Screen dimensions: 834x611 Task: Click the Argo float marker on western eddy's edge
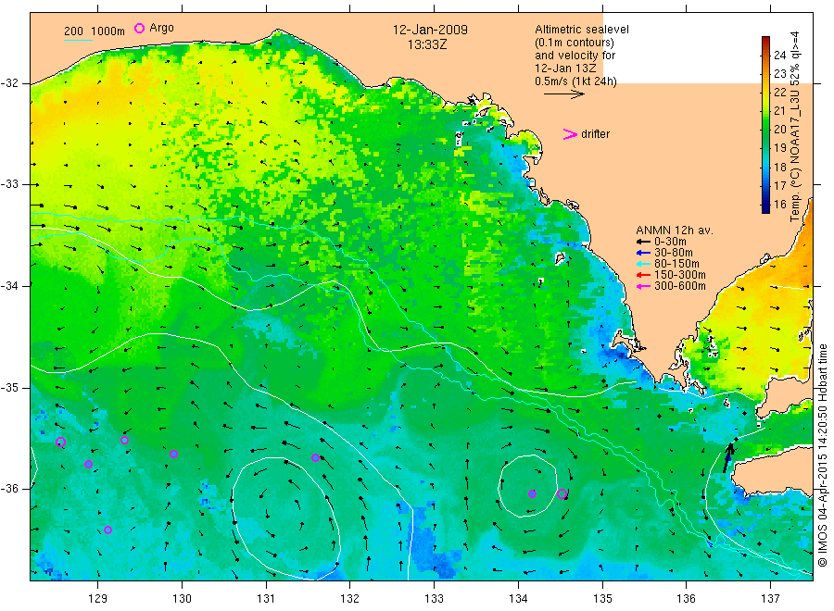315,457
